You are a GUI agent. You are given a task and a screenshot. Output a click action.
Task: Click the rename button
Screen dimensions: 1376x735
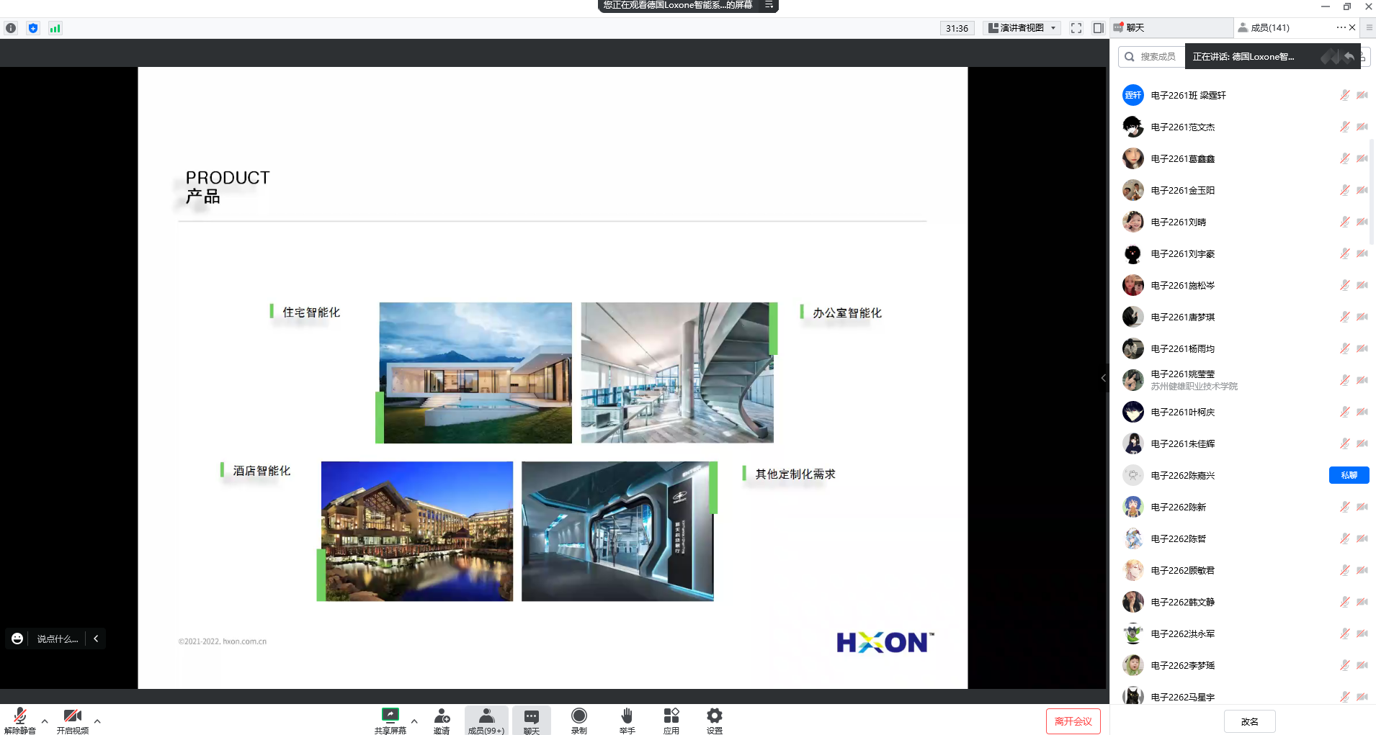[x=1249, y=721]
